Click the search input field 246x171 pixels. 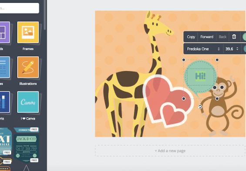click(20, 8)
